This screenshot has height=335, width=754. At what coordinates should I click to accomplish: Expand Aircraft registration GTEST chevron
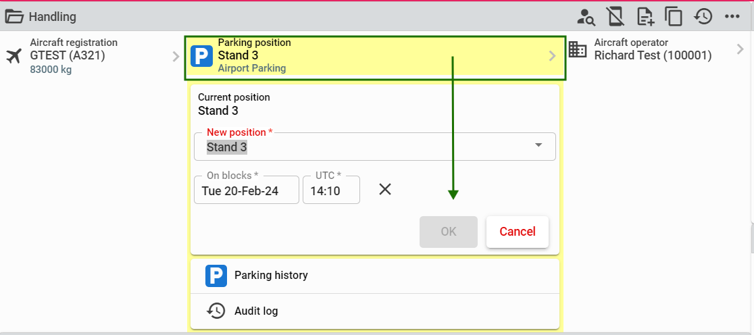(x=176, y=57)
